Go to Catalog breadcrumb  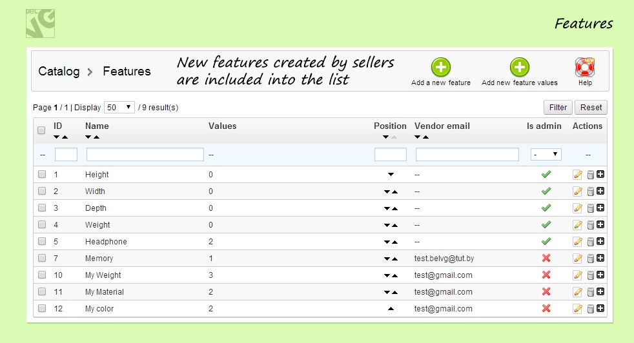point(59,72)
